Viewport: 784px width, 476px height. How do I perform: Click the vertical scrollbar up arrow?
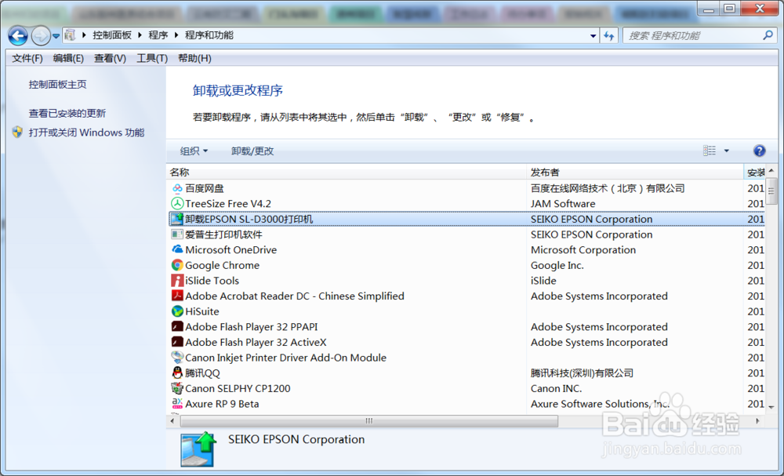[771, 171]
